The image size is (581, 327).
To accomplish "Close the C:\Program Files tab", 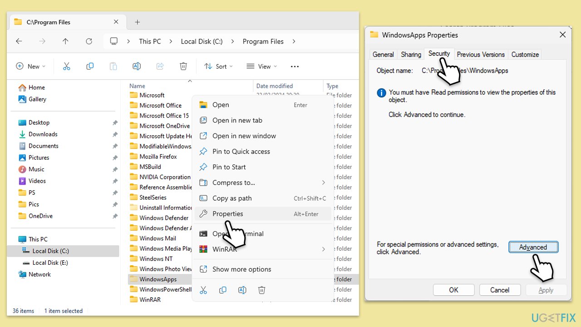I will coord(116,22).
